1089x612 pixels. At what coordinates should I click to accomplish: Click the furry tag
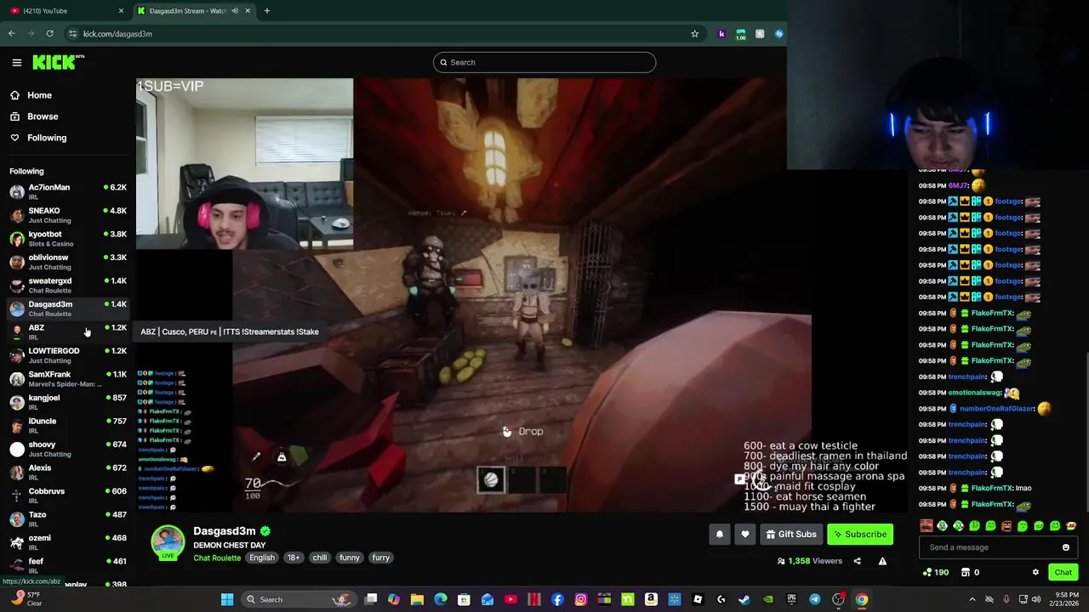tap(380, 558)
